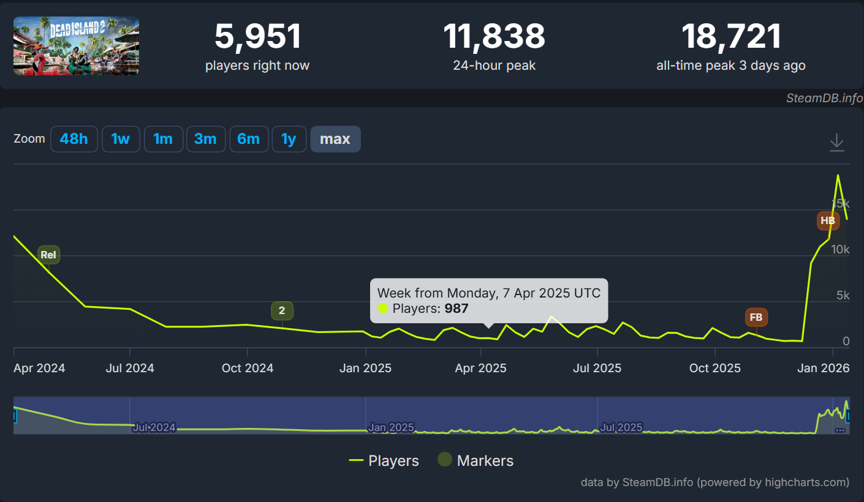
Task: Select the 6m zoom option
Action: (248, 139)
